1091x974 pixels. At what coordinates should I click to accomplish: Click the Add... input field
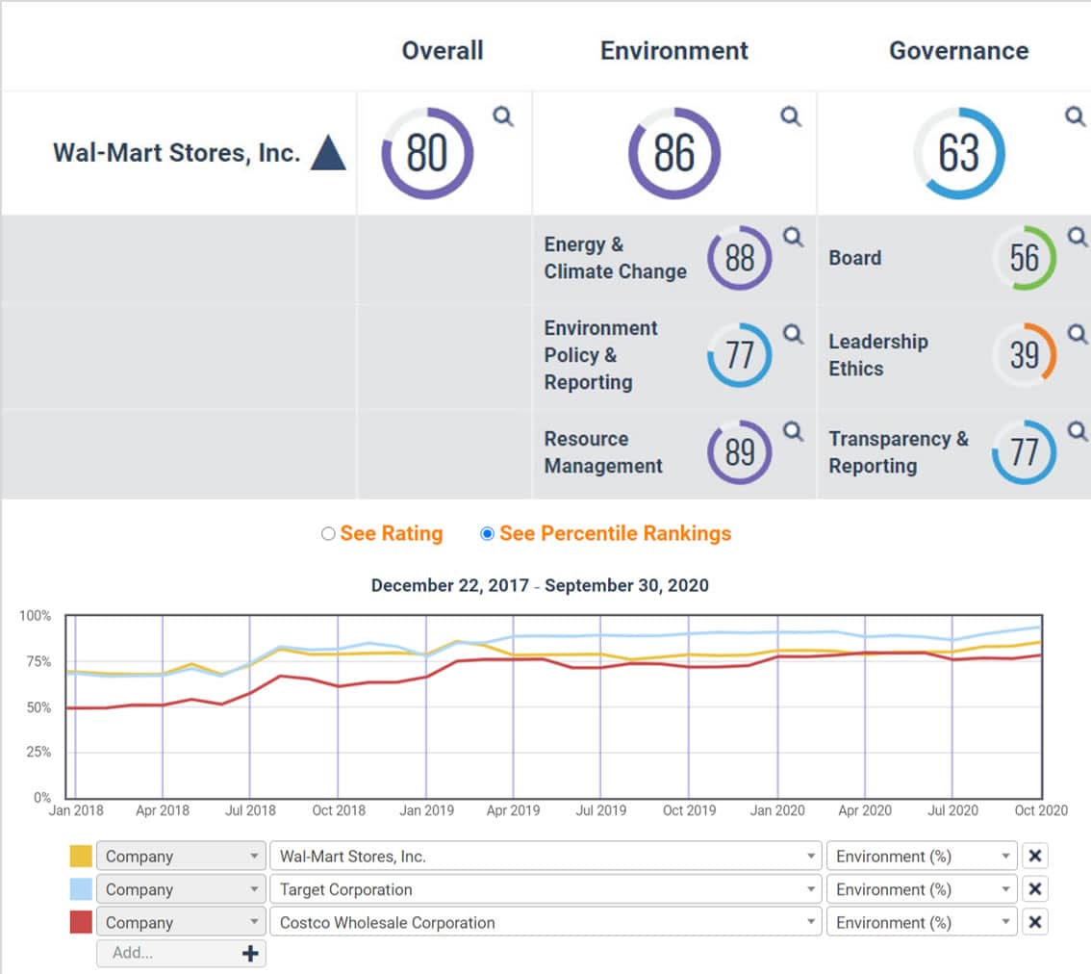point(165,954)
